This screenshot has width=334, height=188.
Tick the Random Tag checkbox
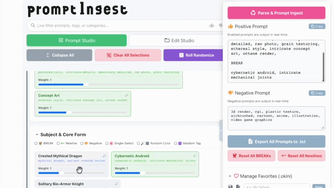(x=175, y=143)
